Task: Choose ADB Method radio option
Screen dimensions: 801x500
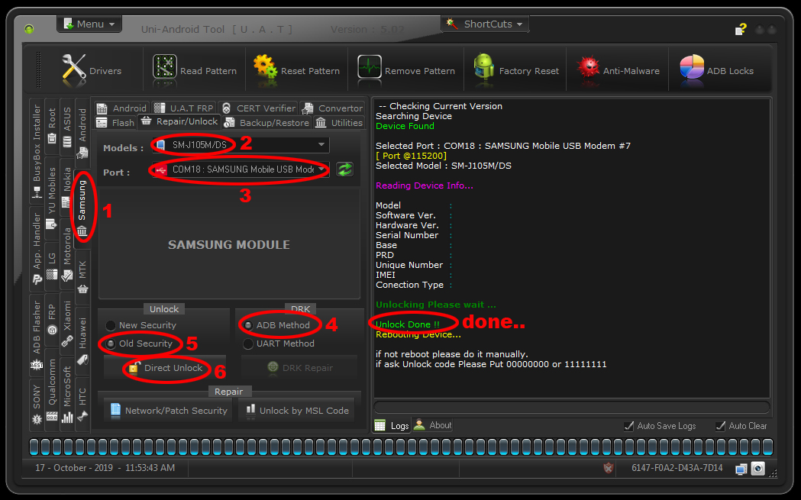Action: click(276, 325)
